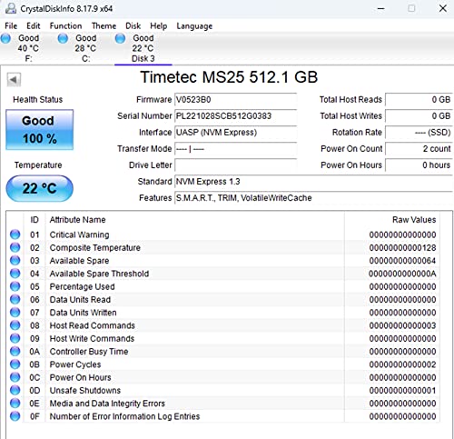This screenshot has height=439, width=454.
Task: Click the status dot beside Host Write Commands
Action: [x=15, y=338]
